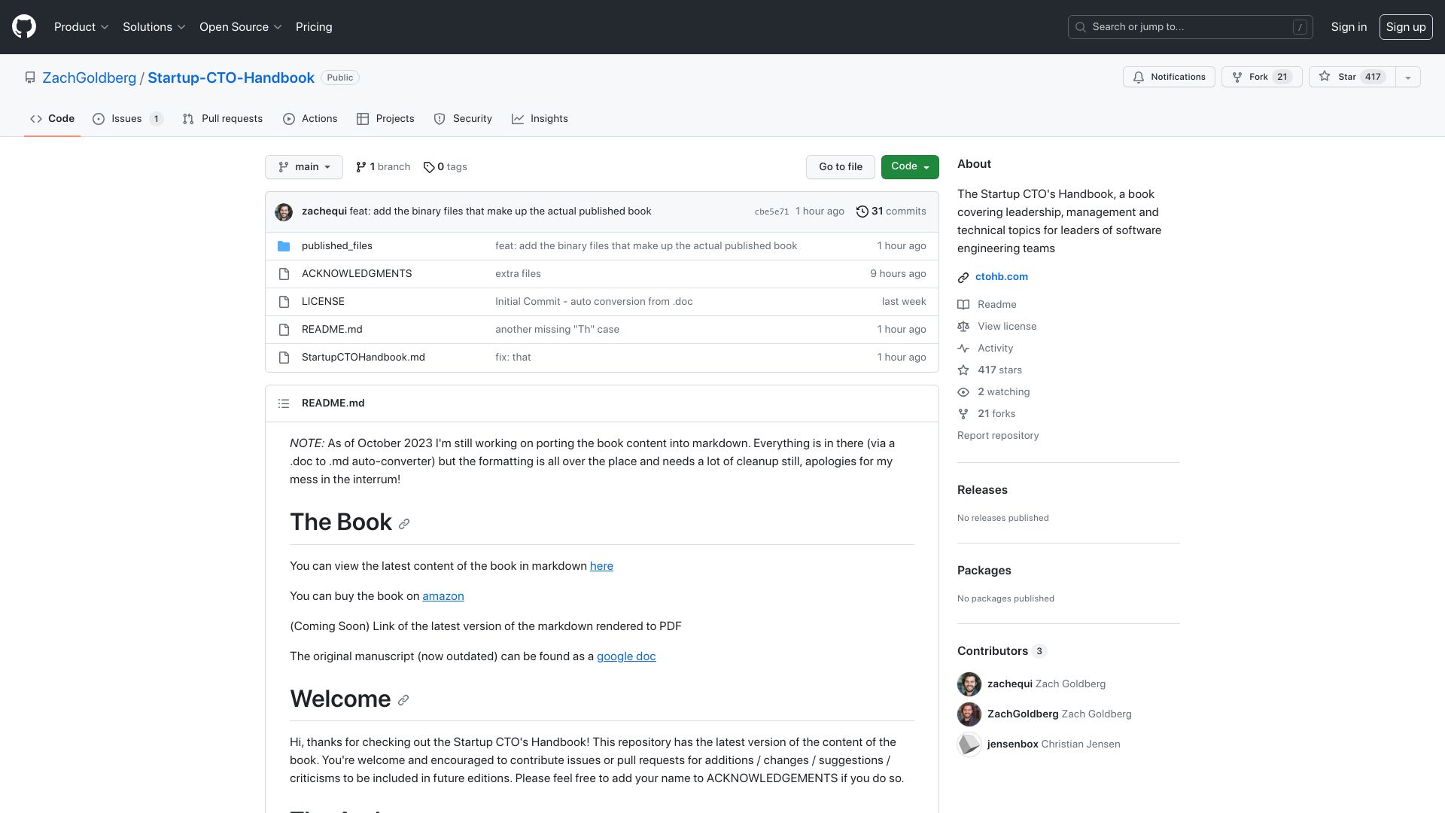
Task: Open the google doc link
Action: pos(626,656)
